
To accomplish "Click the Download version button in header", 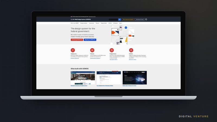I will (140, 20).
